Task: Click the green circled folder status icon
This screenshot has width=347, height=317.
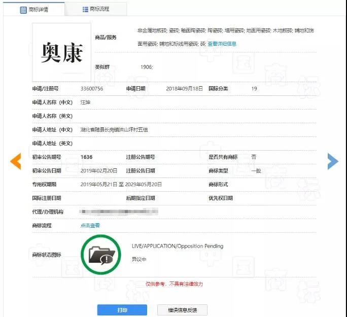Action: [102, 255]
